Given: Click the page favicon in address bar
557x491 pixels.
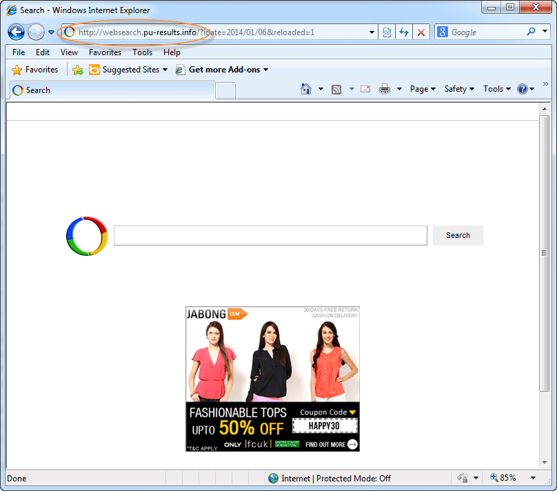Looking at the screenshot, I should (x=70, y=32).
